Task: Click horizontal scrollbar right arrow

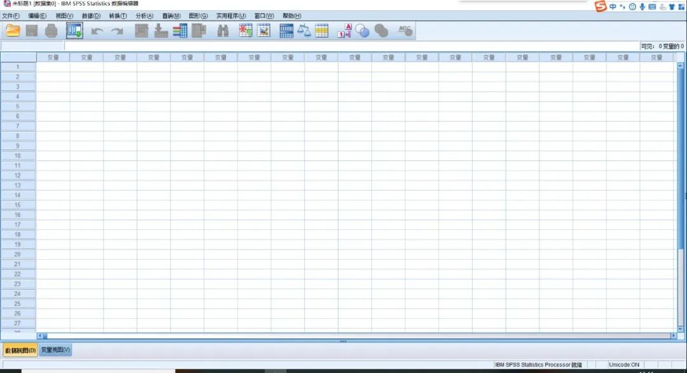Action: tap(674, 335)
